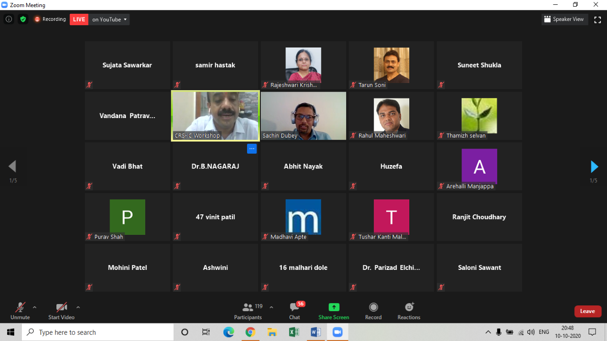The image size is (607, 341).
Task: Click Arehalli Manjappa purple A avatar
Action: (479, 166)
